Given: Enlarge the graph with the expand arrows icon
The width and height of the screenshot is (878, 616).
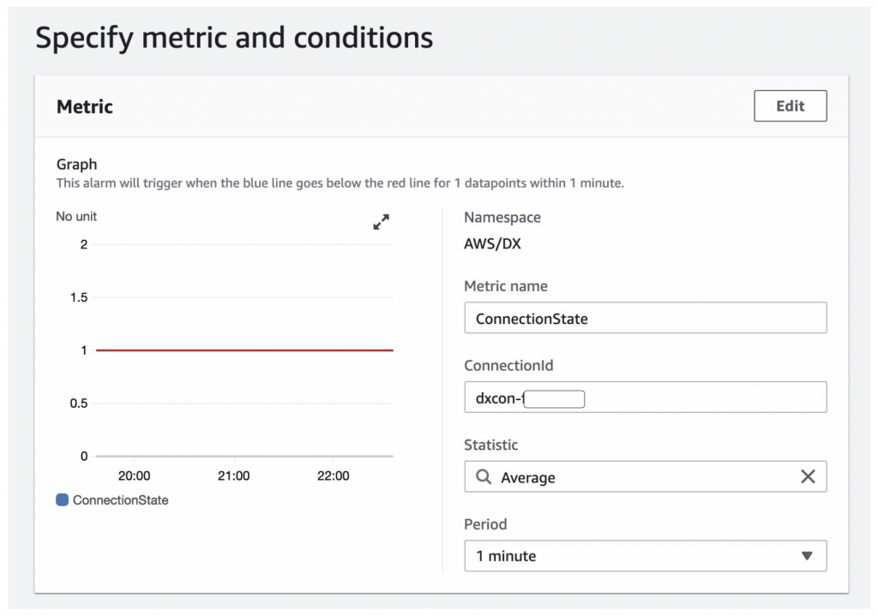Looking at the screenshot, I should point(381,222).
